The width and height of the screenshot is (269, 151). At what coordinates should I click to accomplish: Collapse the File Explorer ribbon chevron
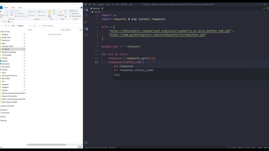point(79,8)
